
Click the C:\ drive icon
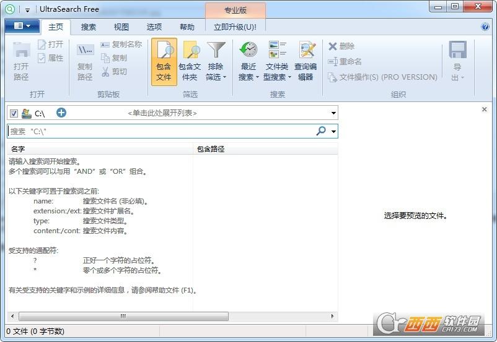(x=26, y=113)
